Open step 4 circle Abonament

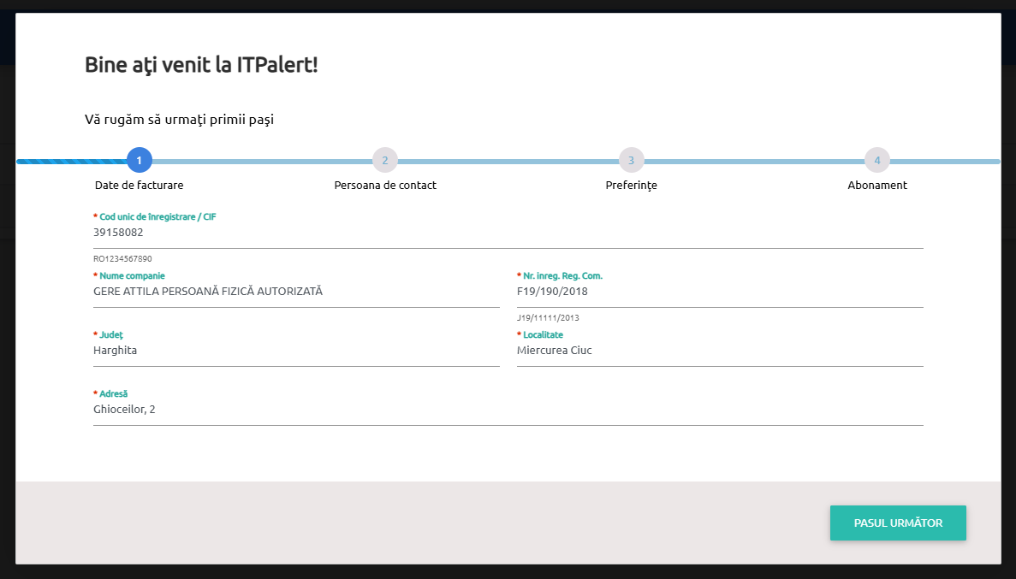[877, 160]
